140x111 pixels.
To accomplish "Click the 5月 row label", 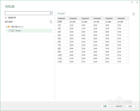I will coord(63,38).
